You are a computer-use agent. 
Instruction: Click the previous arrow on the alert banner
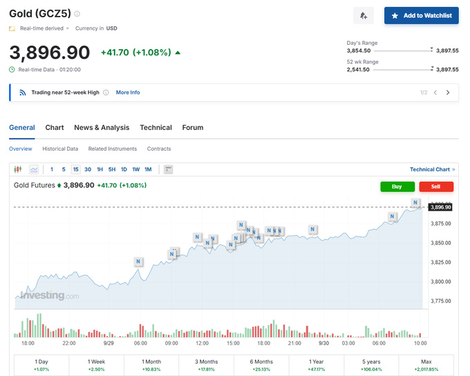pos(435,93)
